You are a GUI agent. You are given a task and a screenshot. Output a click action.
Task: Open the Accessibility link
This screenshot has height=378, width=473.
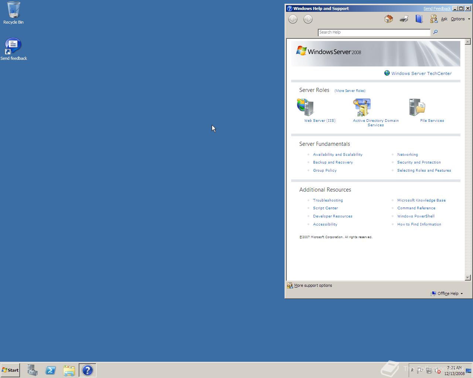(x=325, y=224)
